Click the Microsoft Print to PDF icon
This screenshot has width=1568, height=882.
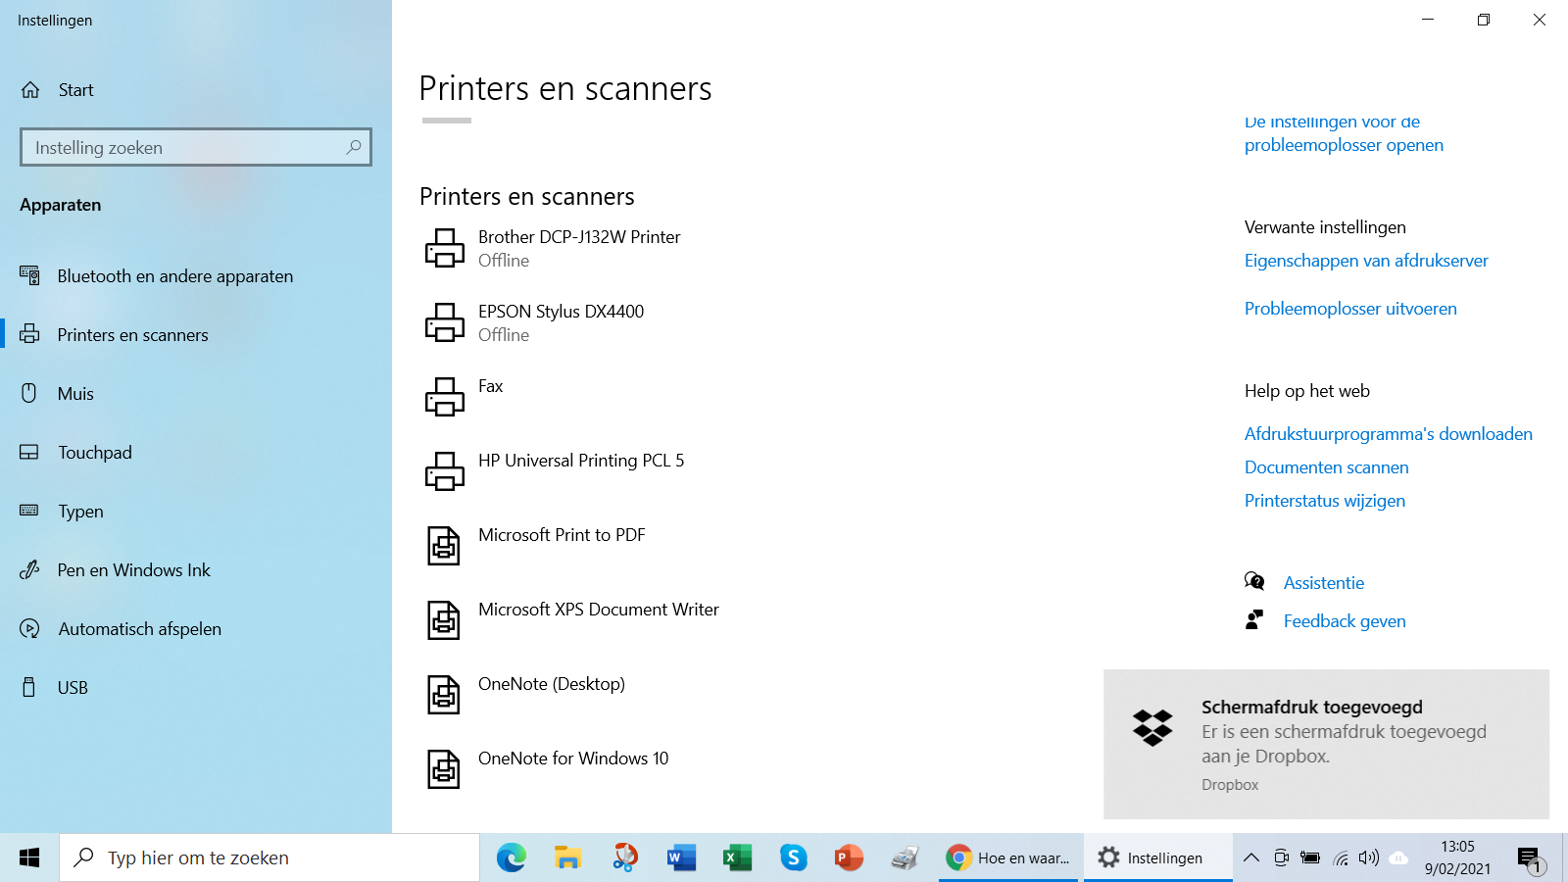444,546
